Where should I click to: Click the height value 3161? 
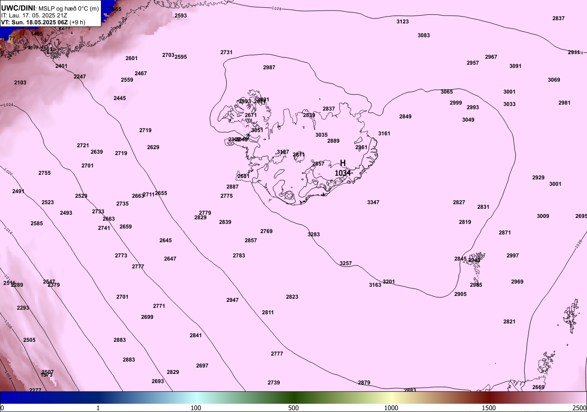[384, 134]
